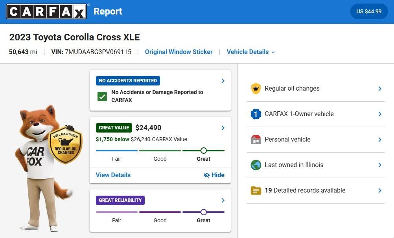Open the Original Window Sticker link
The height and width of the screenshot is (238, 394).
pyautogui.click(x=179, y=52)
